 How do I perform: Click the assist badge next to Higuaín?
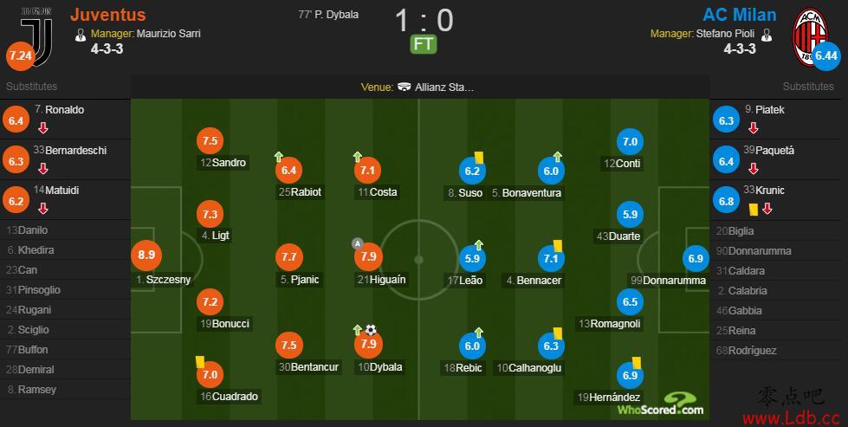357,243
